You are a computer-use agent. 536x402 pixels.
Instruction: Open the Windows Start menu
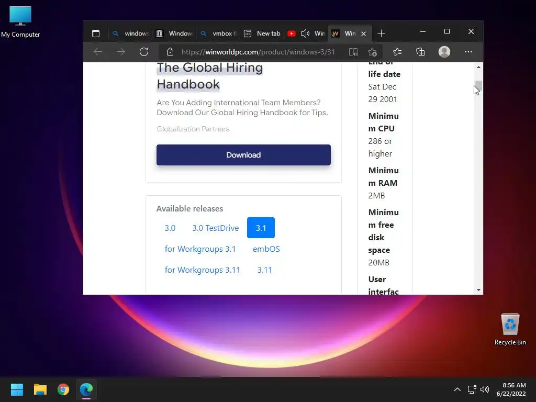(x=17, y=389)
